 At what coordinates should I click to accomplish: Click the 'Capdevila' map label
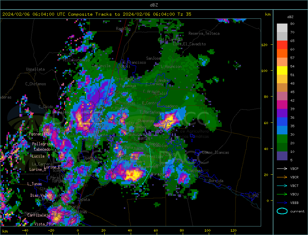coord(101,66)
